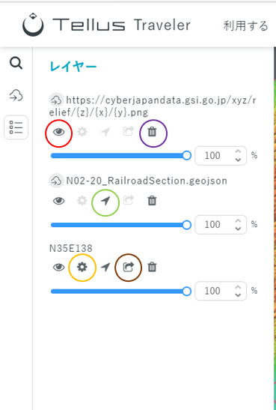
Task: Export the N35E138 layer
Action: [129, 267]
